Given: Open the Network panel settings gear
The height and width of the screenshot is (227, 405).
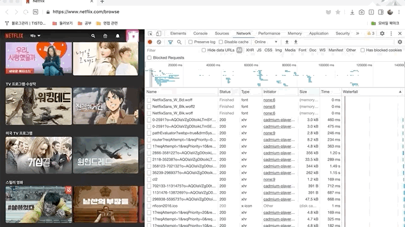Looking at the screenshot, I should (x=400, y=42).
